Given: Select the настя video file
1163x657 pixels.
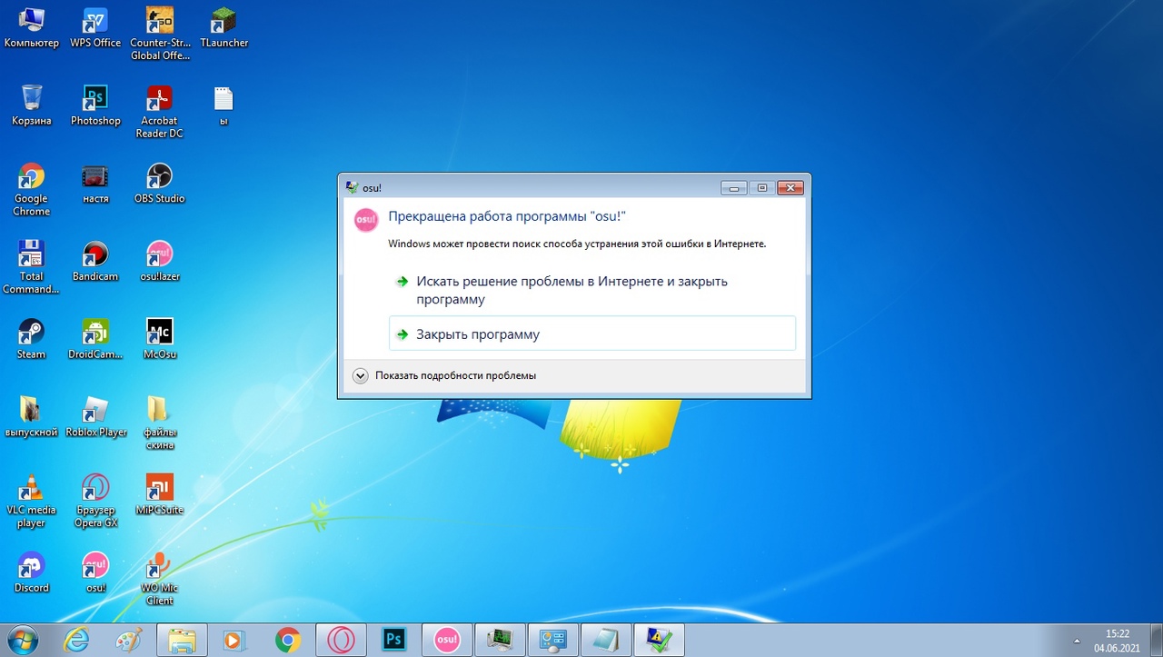Looking at the screenshot, I should pyautogui.click(x=95, y=184).
